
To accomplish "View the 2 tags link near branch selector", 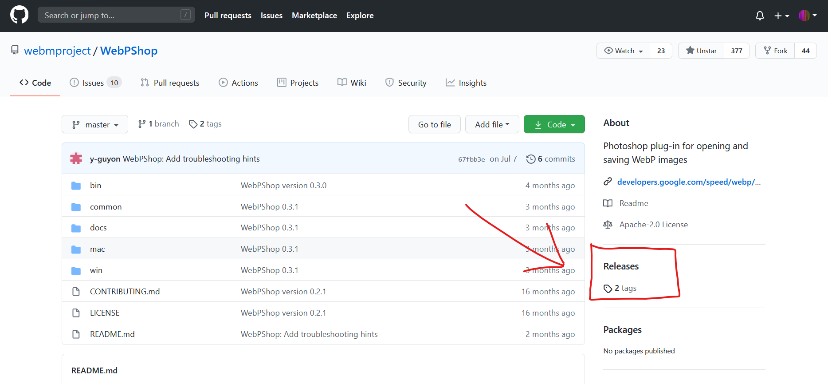I will tap(205, 124).
